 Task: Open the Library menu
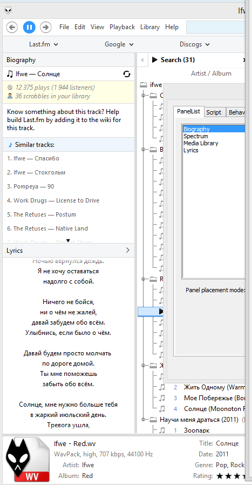coord(150,27)
